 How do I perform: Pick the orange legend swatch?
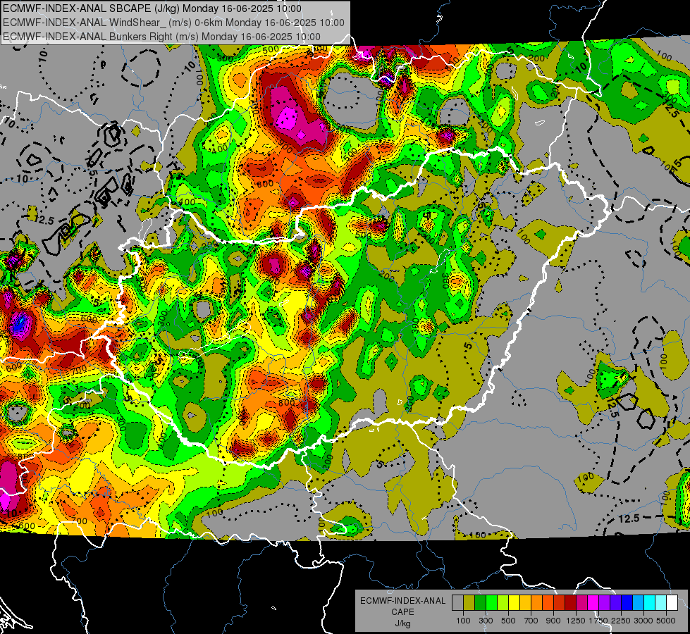pyautogui.click(x=537, y=603)
